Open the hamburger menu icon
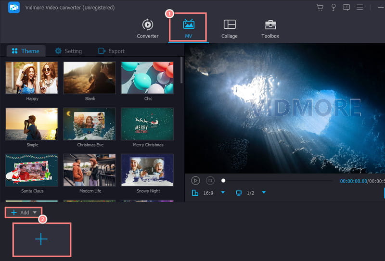The height and width of the screenshot is (261, 385). pos(359,7)
